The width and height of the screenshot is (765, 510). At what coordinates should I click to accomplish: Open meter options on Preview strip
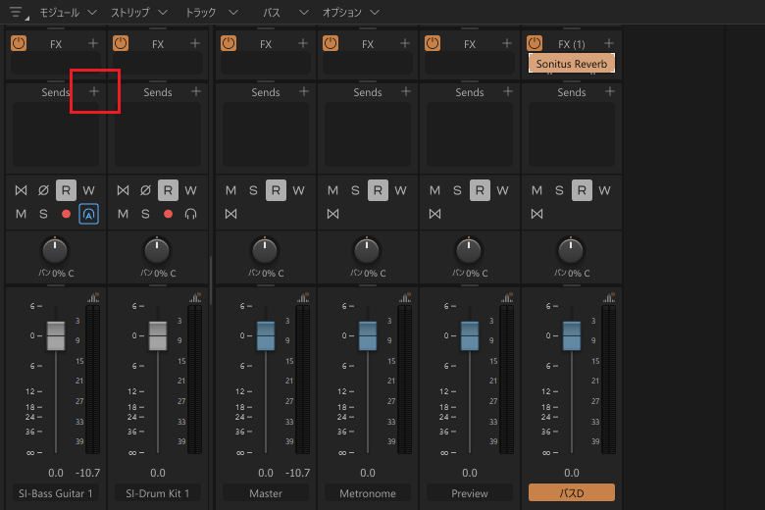coord(507,297)
